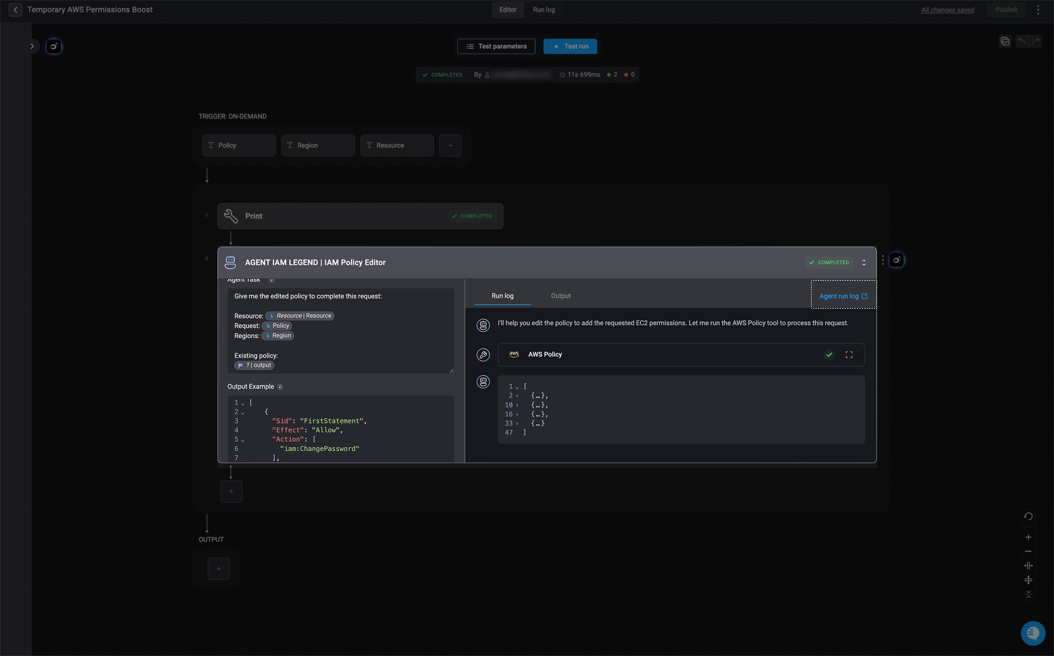Open the chat support bubble
Screen dimensions: 1054x656
pyautogui.click(x=1033, y=633)
